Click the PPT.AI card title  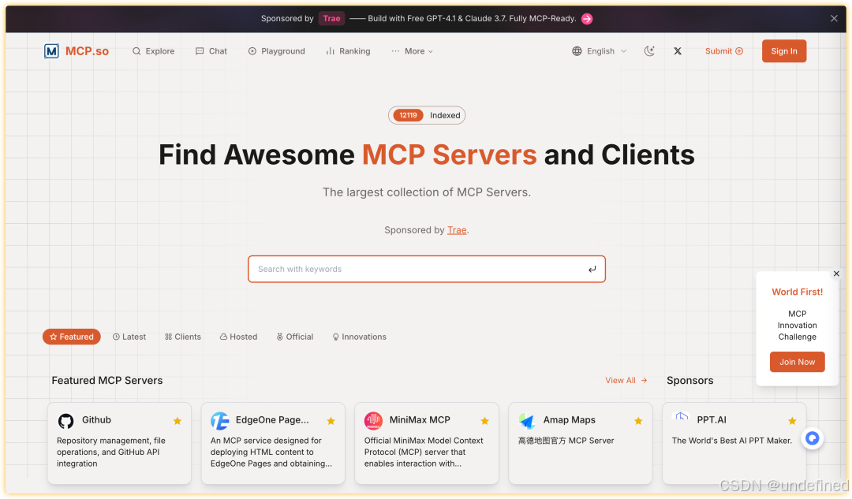712,419
